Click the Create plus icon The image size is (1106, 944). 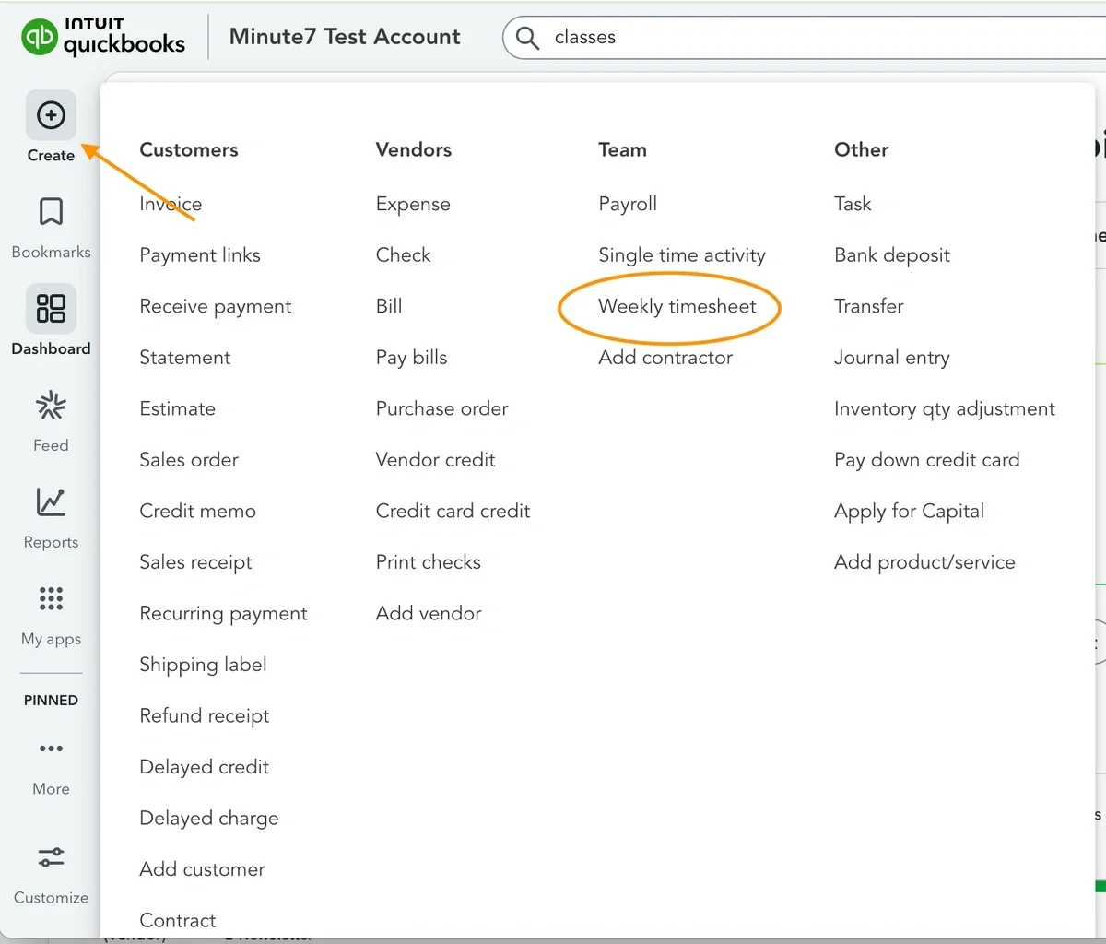51,115
